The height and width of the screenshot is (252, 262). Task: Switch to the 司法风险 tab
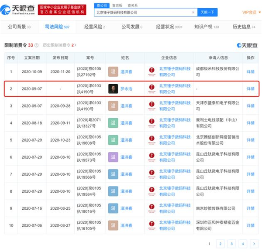[57, 27]
